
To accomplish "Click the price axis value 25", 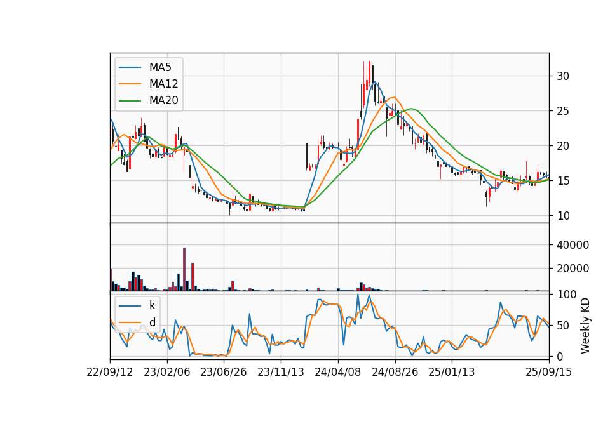I will (x=563, y=111).
